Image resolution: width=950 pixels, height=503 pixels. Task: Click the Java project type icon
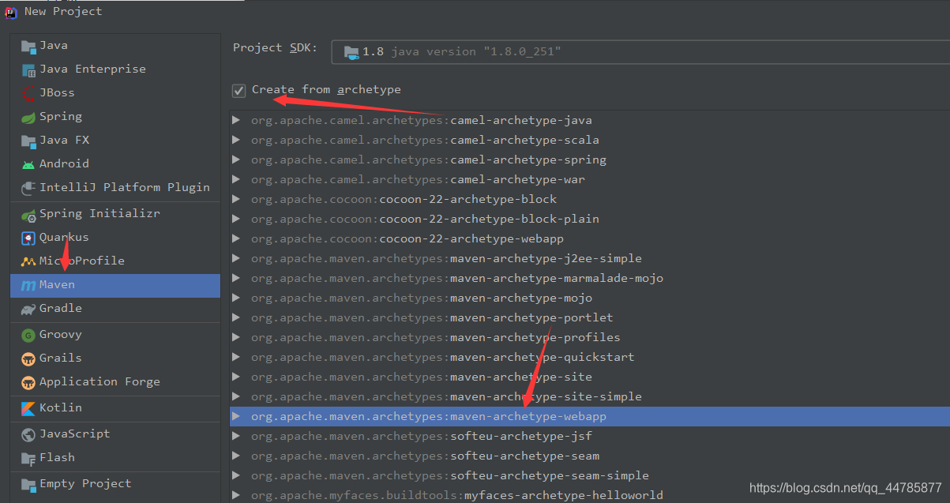point(28,46)
